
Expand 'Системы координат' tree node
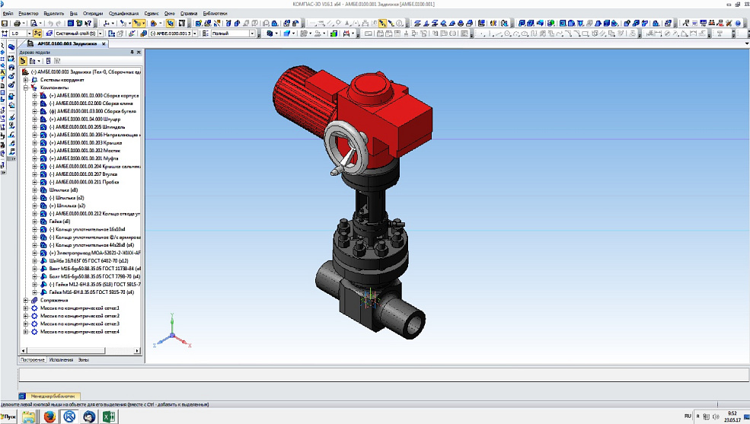coord(25,80)
